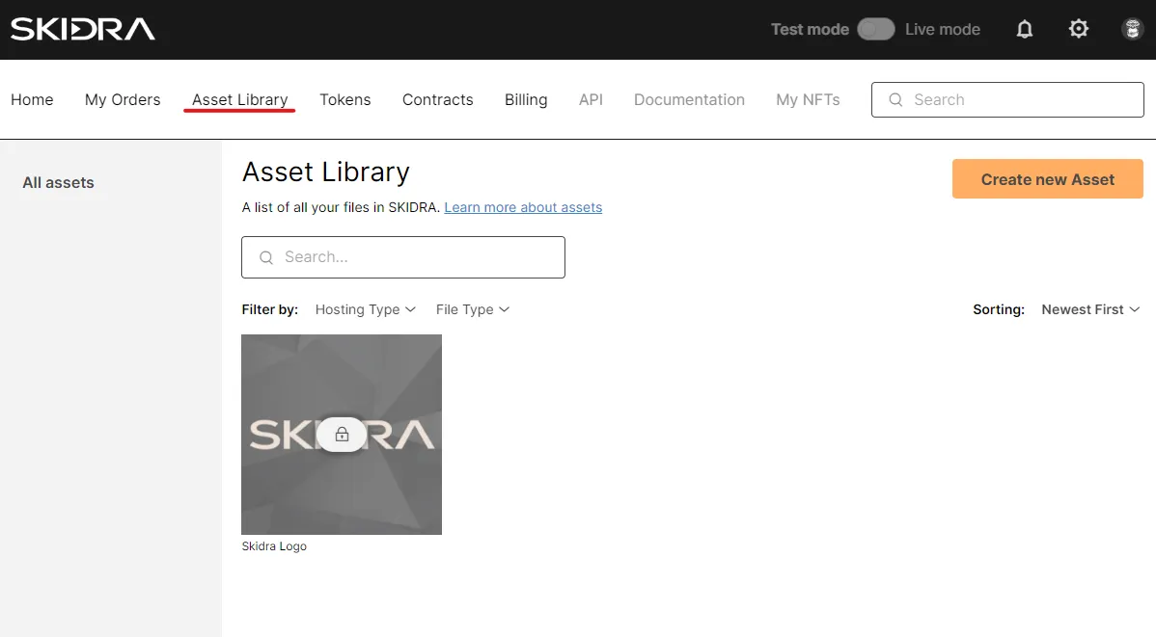Viewport: 1156px width, 637px height.
Task: Click the Asset Library page heading
Action: tap(325, 172)
